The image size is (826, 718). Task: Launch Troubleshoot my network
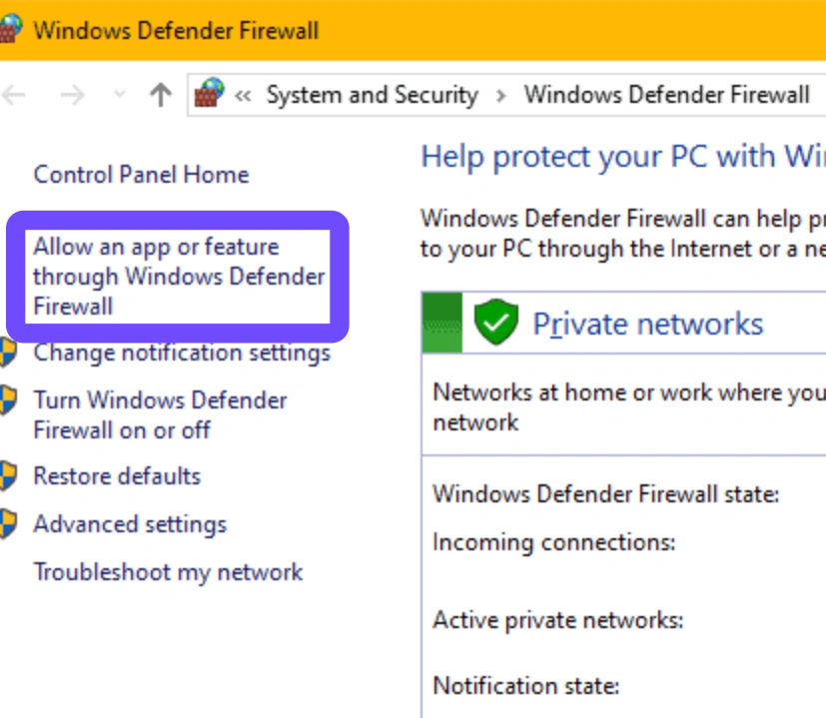tap(168, 572)
